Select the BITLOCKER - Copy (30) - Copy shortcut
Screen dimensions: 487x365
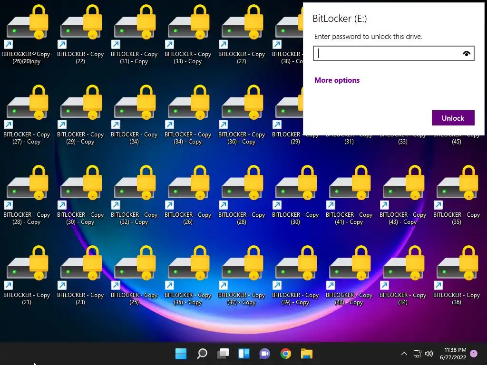point(80,194)
